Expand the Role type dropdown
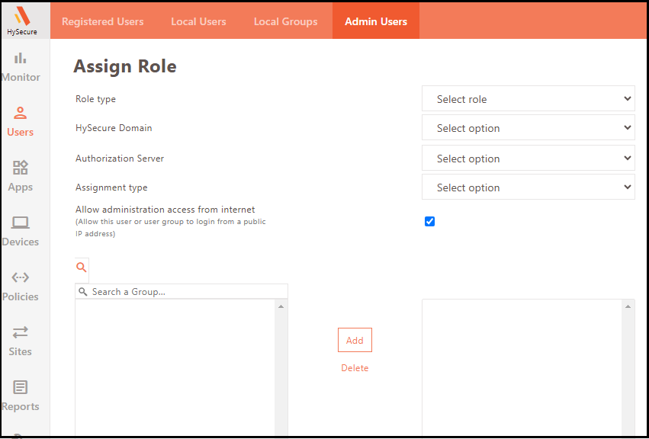649x439 pixels. pos(528,99)
